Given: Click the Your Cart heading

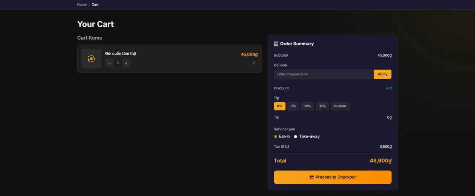Looking at the screenshot, I should tap(95, 24).
